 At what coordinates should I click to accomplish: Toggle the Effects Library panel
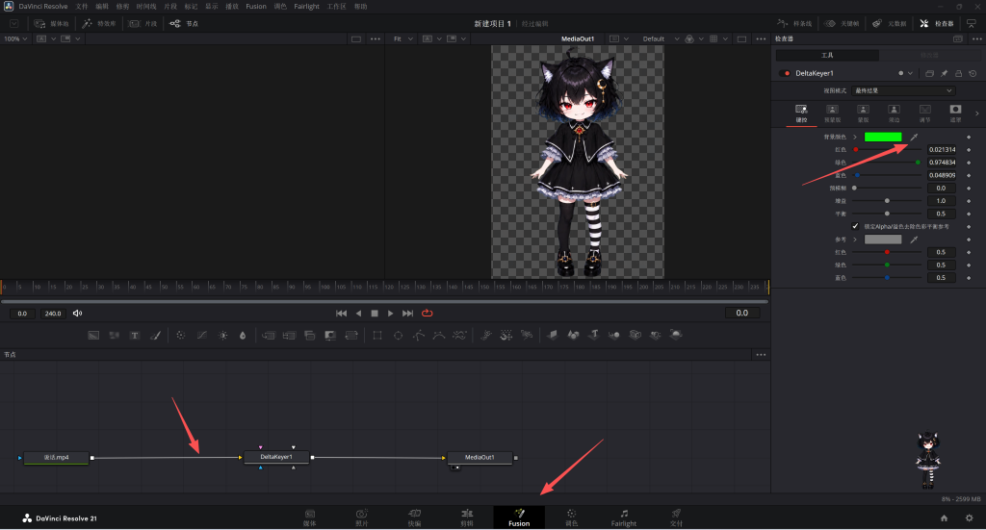(x=99, y=23)
